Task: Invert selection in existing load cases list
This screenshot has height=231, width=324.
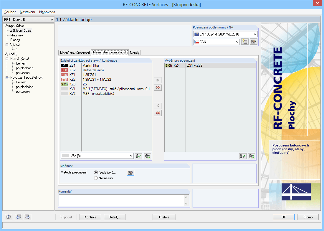Action: pyautogui.click(x=147, y=156)
